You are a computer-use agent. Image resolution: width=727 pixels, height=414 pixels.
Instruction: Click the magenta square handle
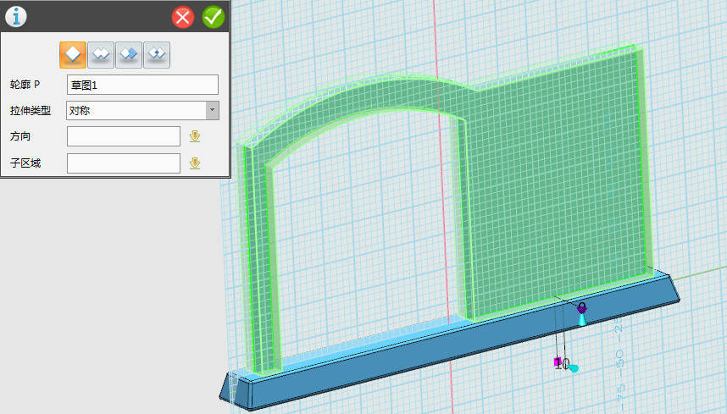(557, 363)
